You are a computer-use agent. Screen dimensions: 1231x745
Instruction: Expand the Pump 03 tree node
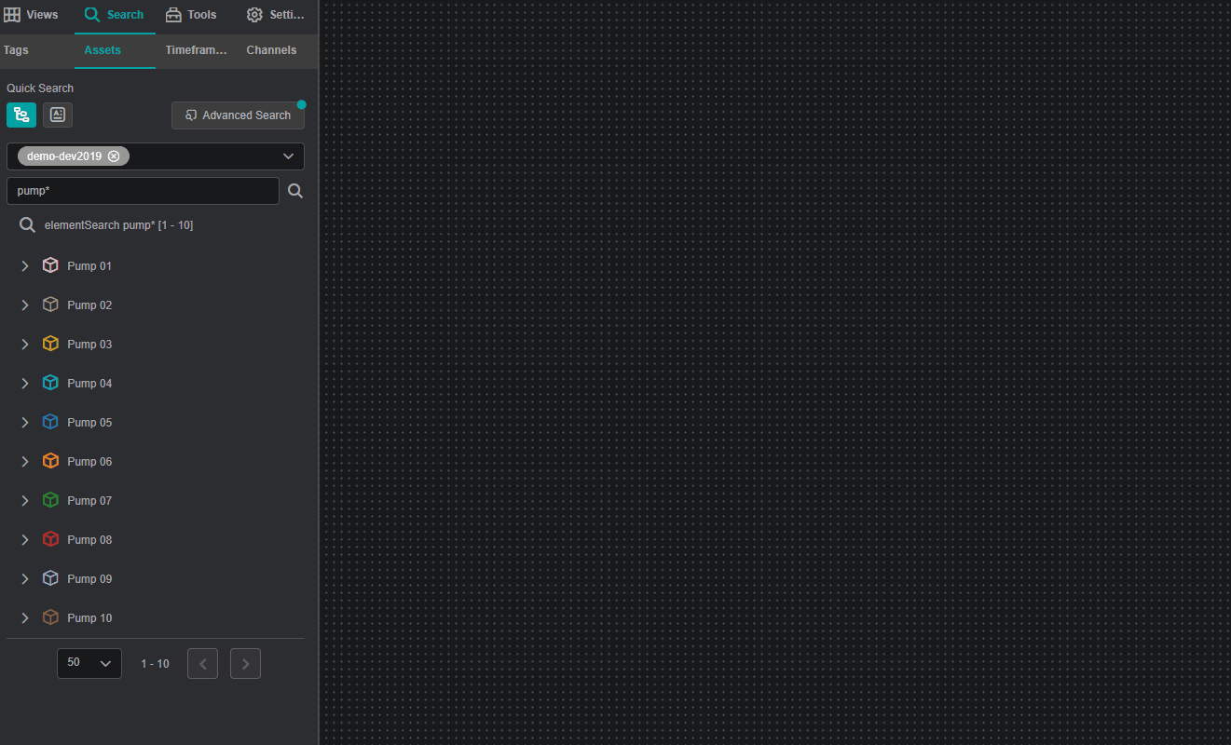click(x=25, y=345)
